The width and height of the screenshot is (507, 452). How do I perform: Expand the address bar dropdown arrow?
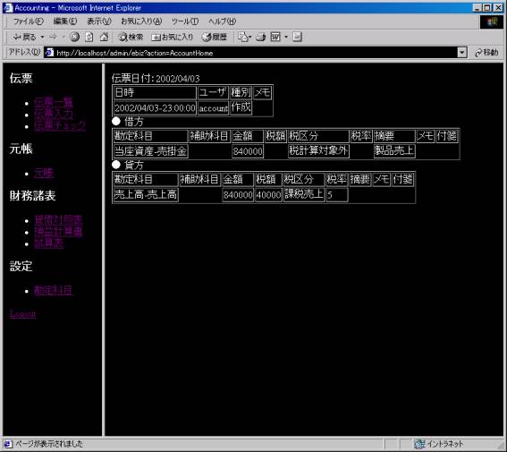462,53
